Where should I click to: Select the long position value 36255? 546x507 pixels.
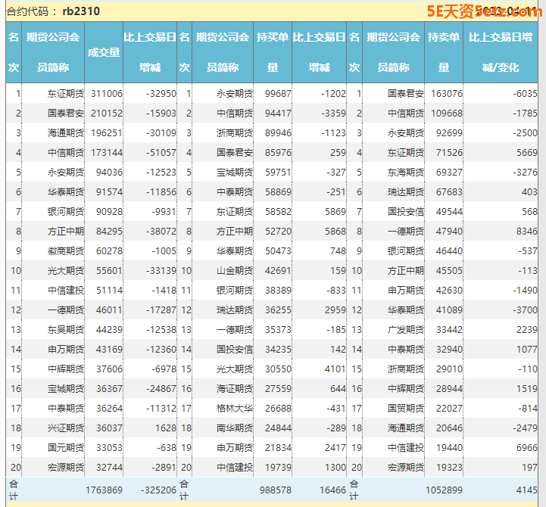coord(278,309)
